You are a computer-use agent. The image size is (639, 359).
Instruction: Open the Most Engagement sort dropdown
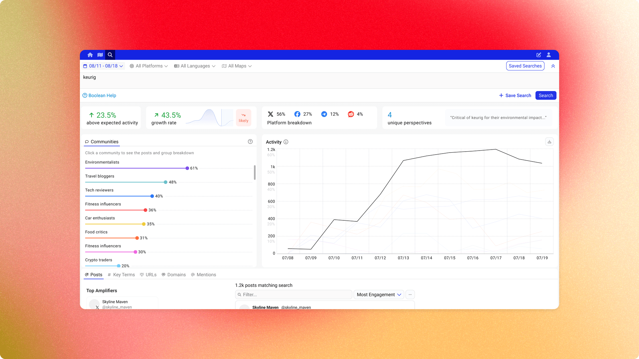[x=379, y=295]
